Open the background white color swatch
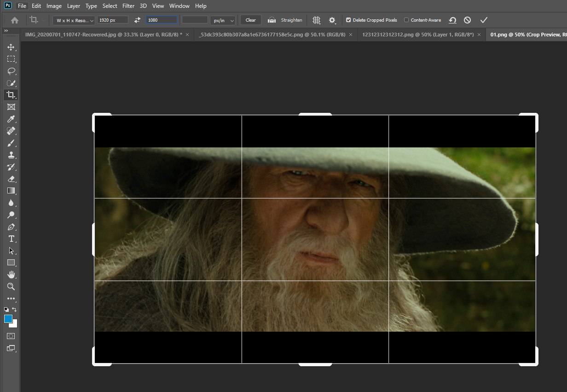The width and height of the screenshot is (567, 392). coord(15,325)
